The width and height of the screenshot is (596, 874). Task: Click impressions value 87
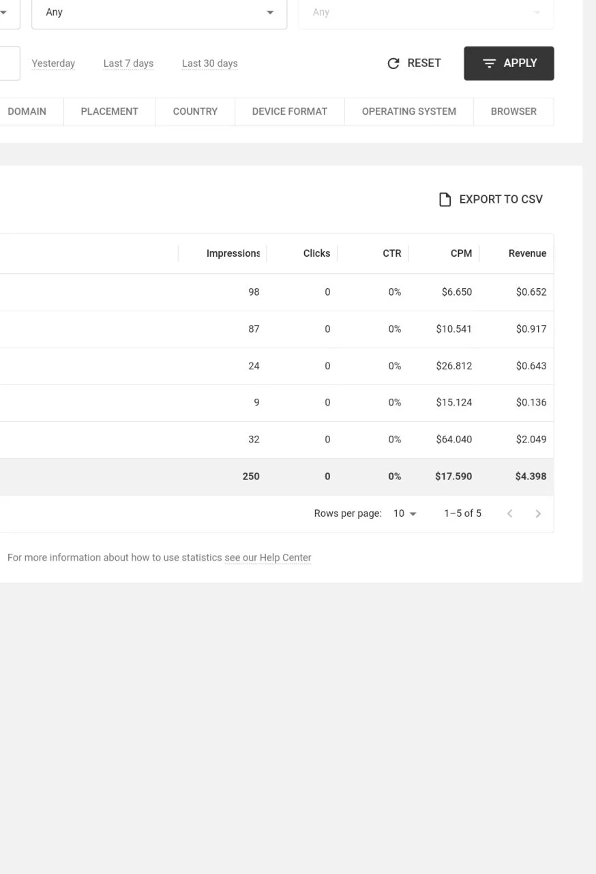pyautogui.click(x=254, y=329)
